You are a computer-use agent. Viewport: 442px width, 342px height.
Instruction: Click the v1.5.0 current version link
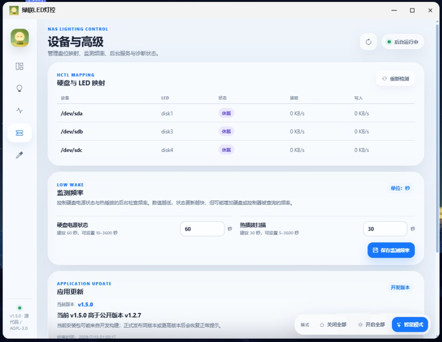point(85,305)
